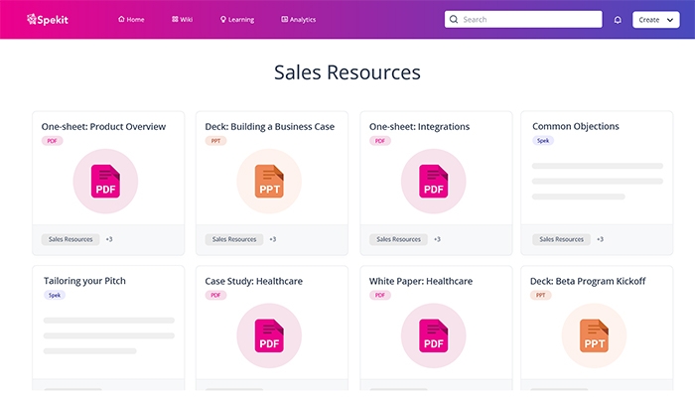Click PPT icon in Beta Program Kickoff card
The image size is (695, 397).
[x=594, y=336]
